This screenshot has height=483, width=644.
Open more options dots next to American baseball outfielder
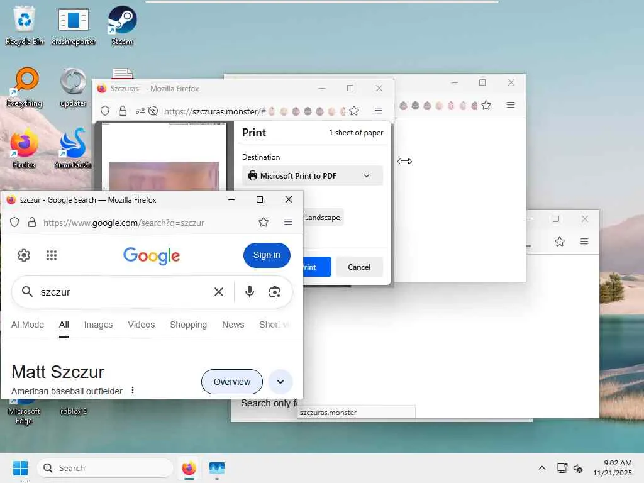(133, 390)
